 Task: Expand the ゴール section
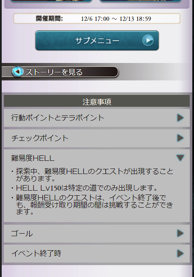click(97, 233)
